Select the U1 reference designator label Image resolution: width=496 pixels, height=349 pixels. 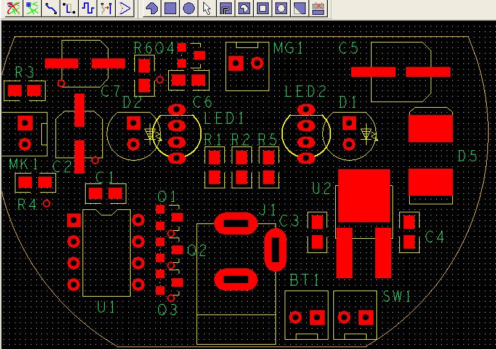105,307
